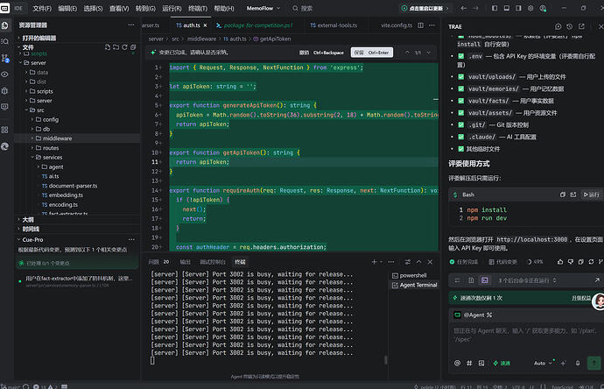
Task: Open the 文件(F) menu
Action: (x=42, y=8)
